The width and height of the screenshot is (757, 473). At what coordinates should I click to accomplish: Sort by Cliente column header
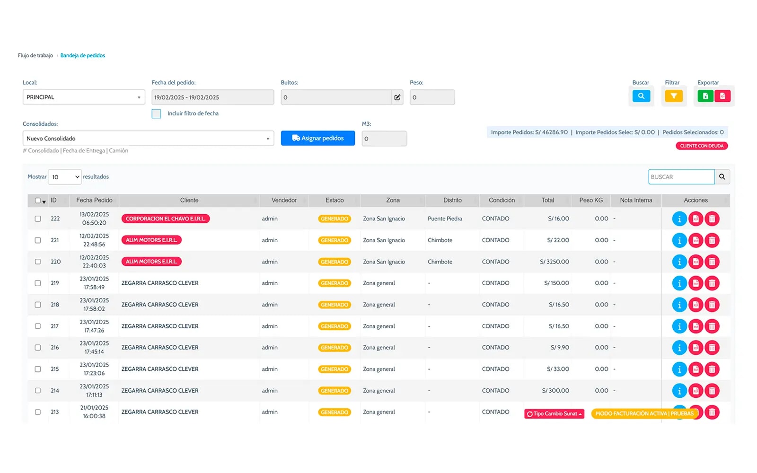coord(189,201)
